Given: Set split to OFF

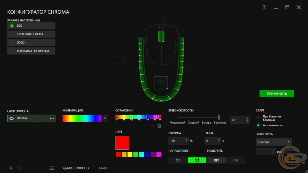Looking at the screenshot, I should click(x=216, y=160).
